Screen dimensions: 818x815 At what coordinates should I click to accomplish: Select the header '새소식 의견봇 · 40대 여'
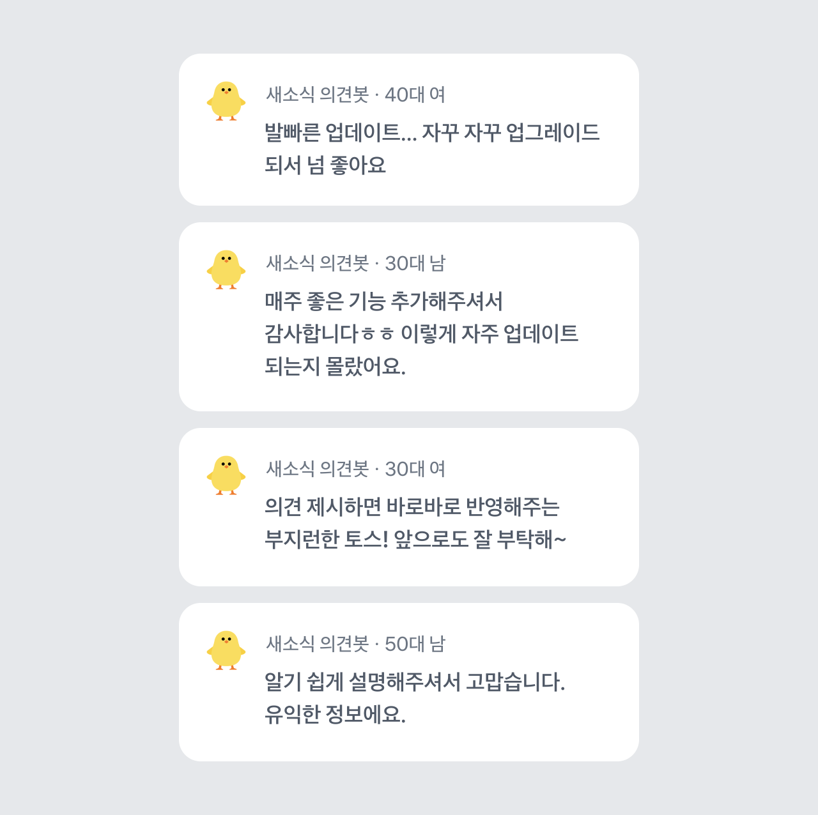[355, 95]
